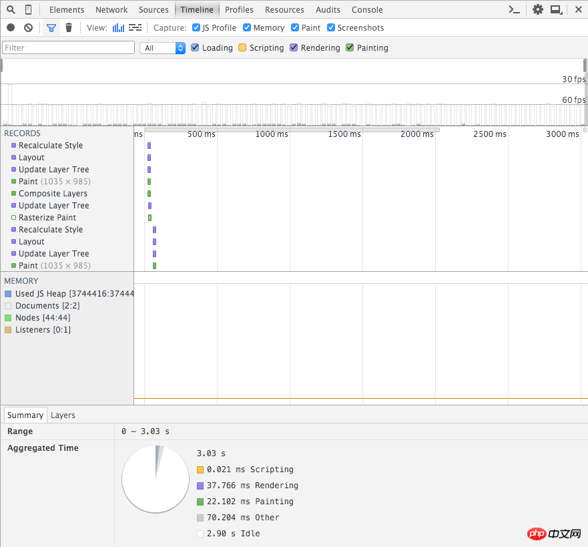Open the Network tab
Screen dimensions: 588x547
click(111, 9)
